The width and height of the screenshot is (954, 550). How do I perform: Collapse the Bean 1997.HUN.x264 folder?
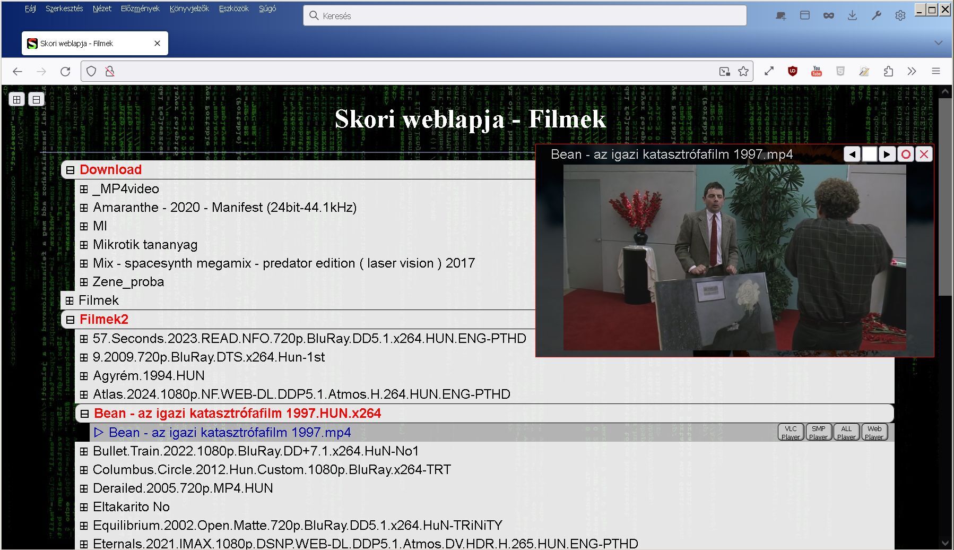(84, 414)
